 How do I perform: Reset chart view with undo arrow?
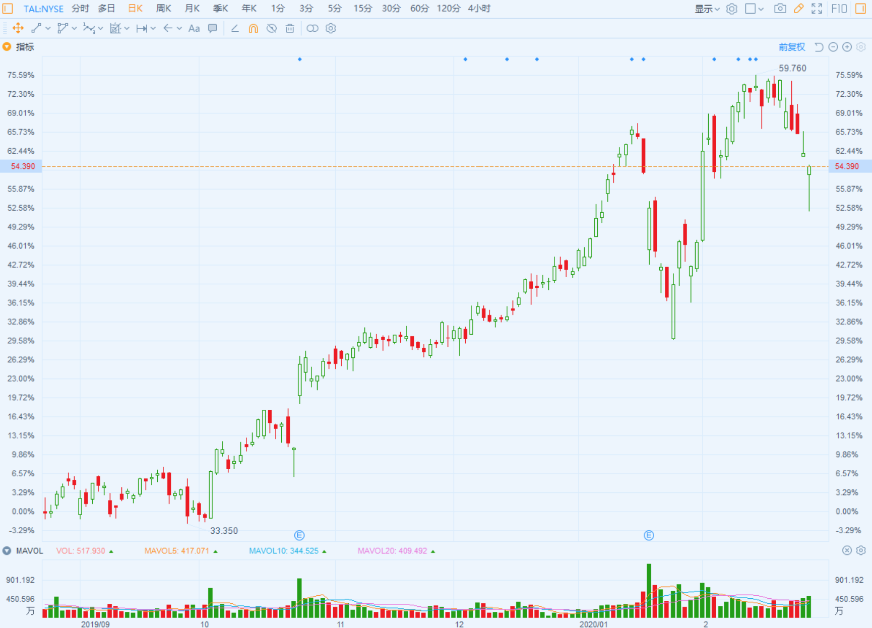coord(819,47)
